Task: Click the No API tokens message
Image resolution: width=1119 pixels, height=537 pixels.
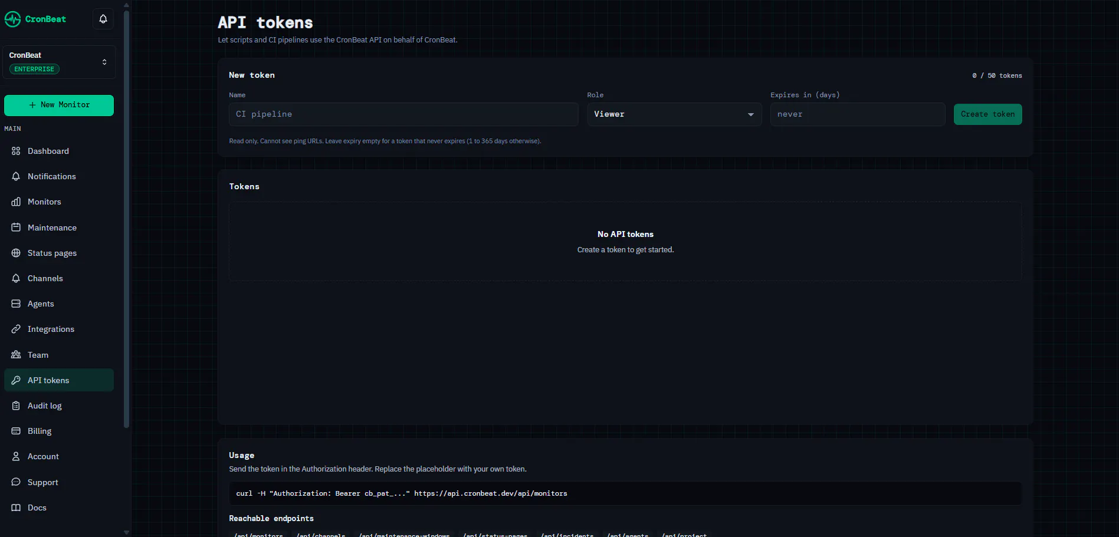Action: [x=625, y=234]
